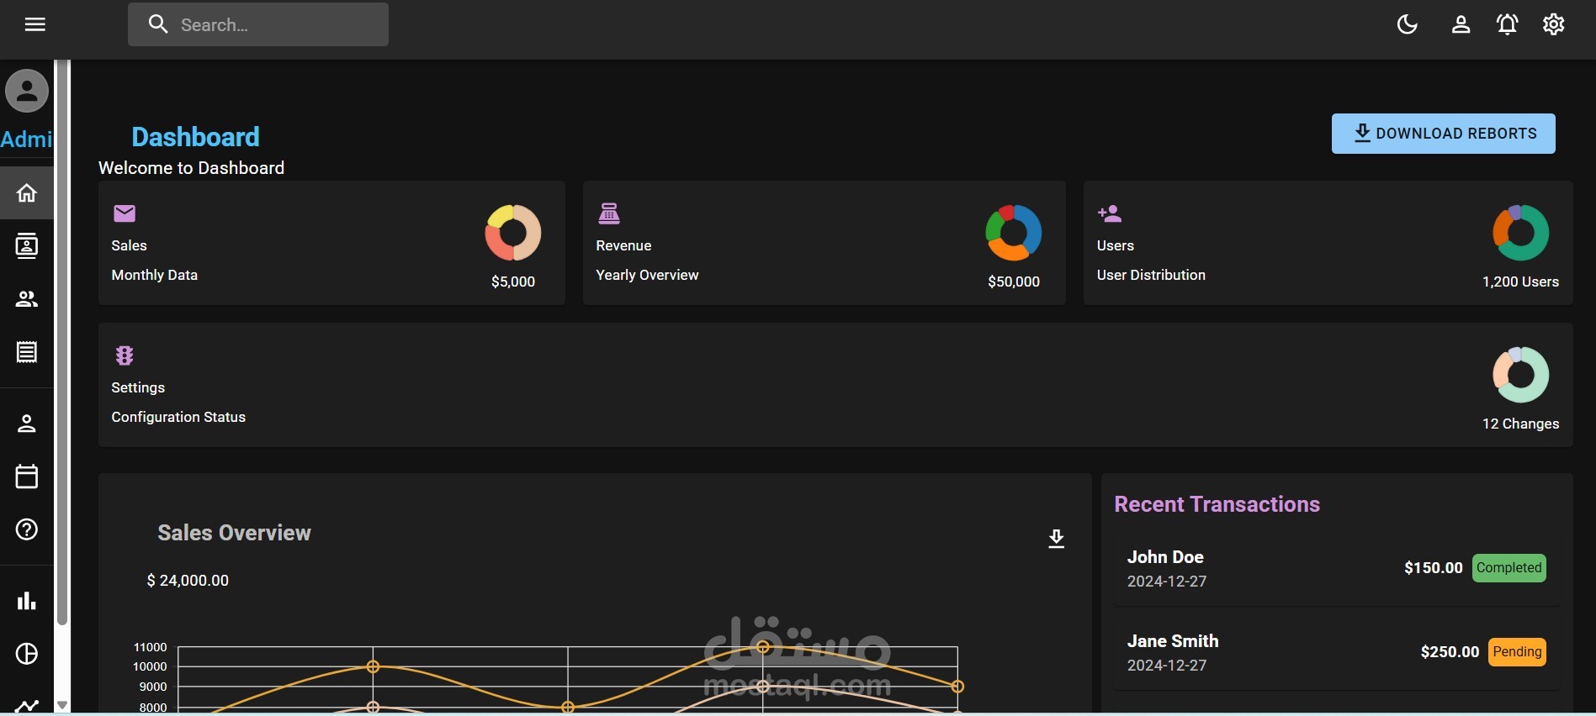Click the Welcome to Dashboard subtitle

(192, 168)
